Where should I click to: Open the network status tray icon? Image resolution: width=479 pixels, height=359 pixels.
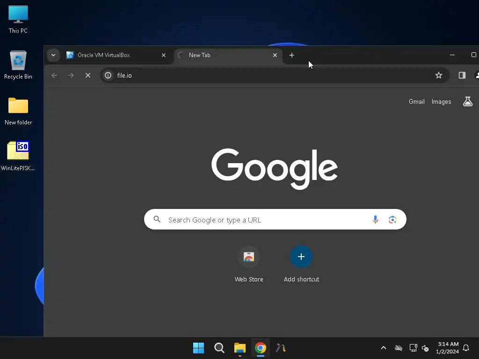coord(413,348)
